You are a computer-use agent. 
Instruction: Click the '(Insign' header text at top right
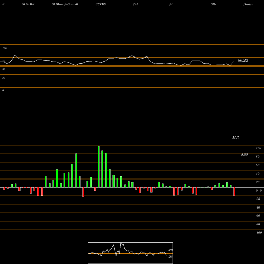click(249, 4)
